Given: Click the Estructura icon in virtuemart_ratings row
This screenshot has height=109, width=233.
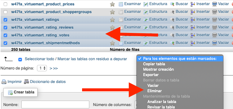Looking at the screenshot, I should (x=146, y=19).
